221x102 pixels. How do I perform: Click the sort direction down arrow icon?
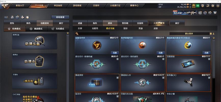click(x=214, y=34)
